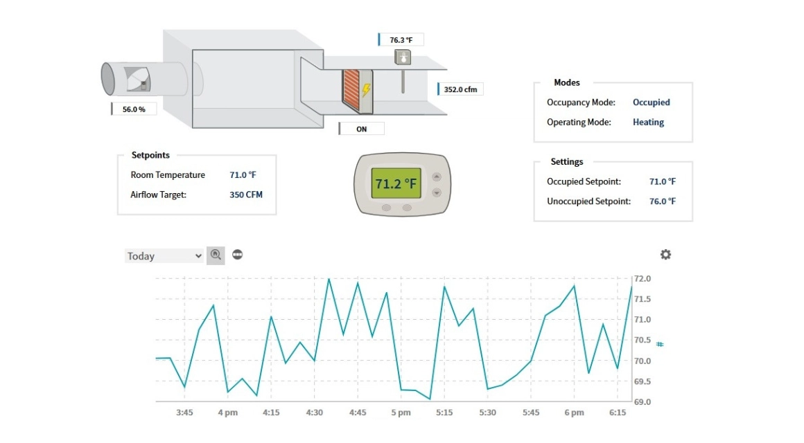804x443 pixels.
Task: Click the dark oval icon beside zoom
Action: tap(238, 255)
